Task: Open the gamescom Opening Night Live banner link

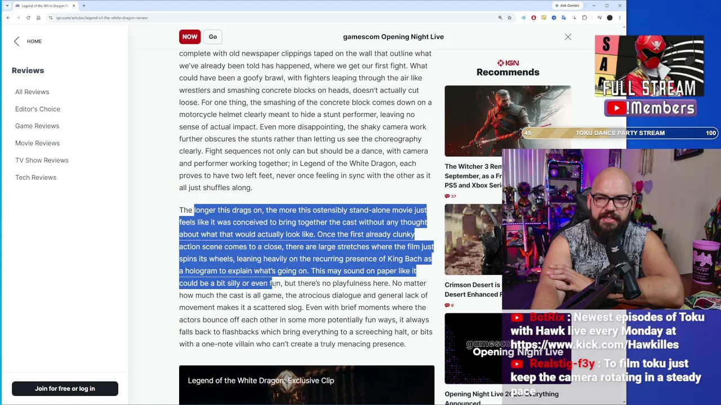Action: [x=393, y=37]
